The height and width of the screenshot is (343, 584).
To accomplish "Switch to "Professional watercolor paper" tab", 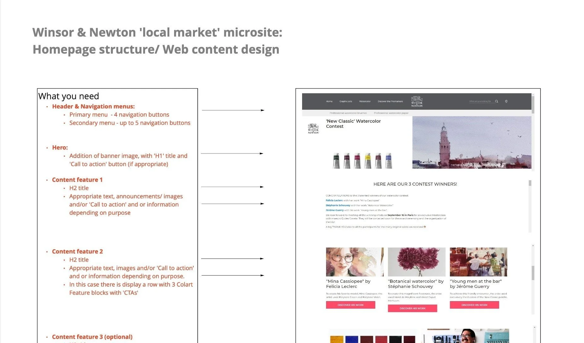I will [x=391, y=113].
